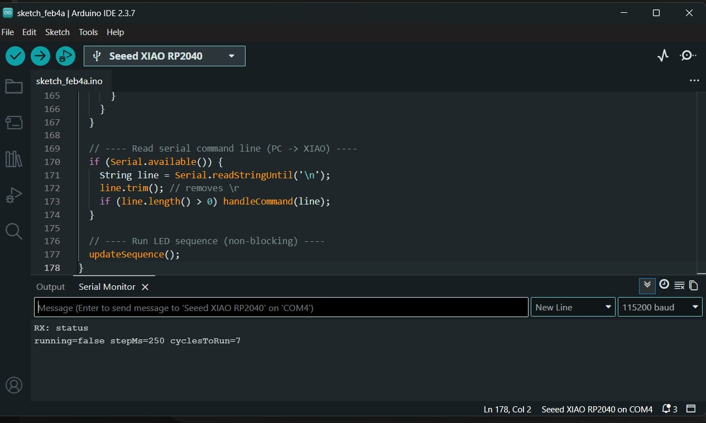Open the Search sidebar panel
Image resolution: width=706 pixels, height=423 pixels.
[14, 231]
